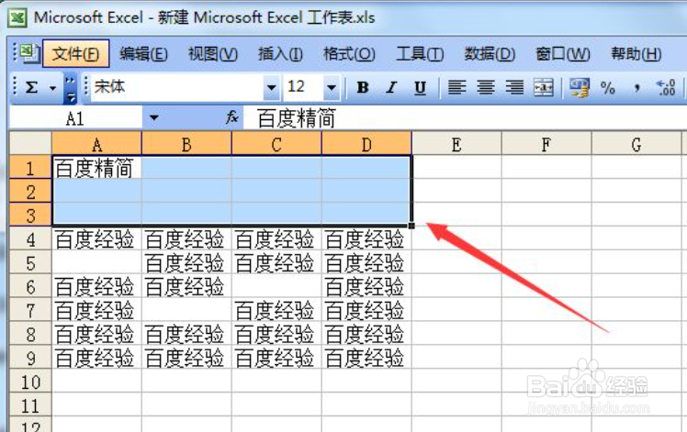The image size is (687, 432).
Task: Toggle Bold formatting
Action: pos(363,88)
